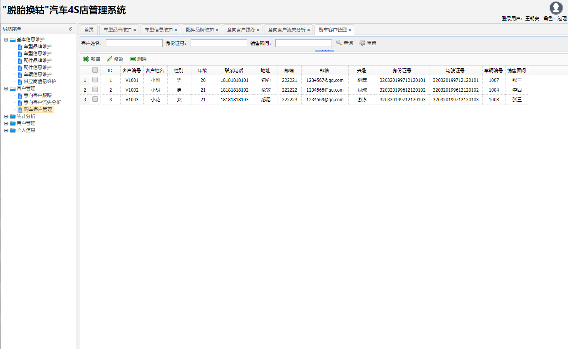This screenshot has height=349, width=568.
Task: Click the postal code cell 222221
Action: (x=290, y=80)
